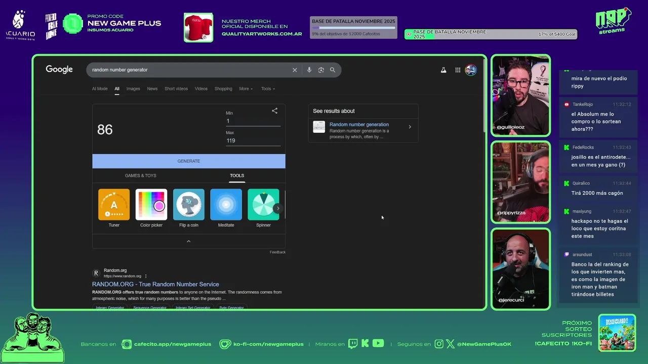
Task: Select the TOOLS tab
Action: (x=237, y=175)
